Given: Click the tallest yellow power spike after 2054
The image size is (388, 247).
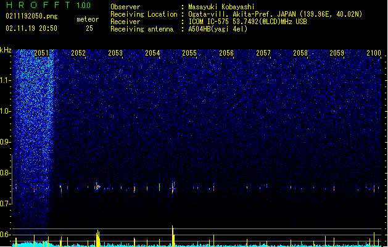Looking at the screenshot, I should [x=173, y=236].
